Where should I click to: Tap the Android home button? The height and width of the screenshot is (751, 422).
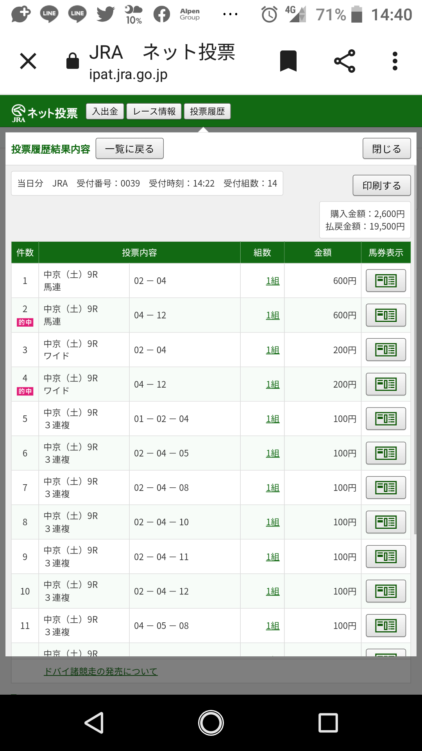tap(211, 723)
